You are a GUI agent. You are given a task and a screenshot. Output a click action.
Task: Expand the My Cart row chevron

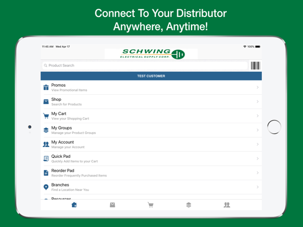coord(257,116)
